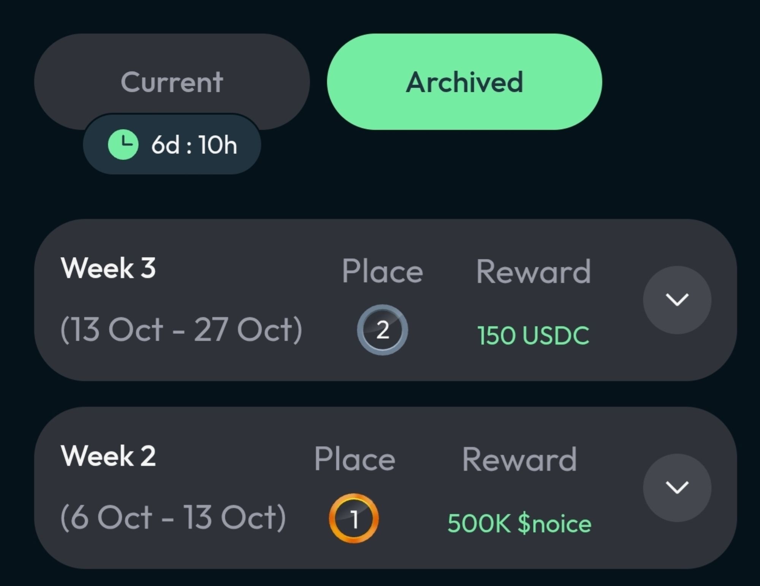Click the gold first-place medal icon
This screenshot has width=760, height=586.
pos(354,518)
